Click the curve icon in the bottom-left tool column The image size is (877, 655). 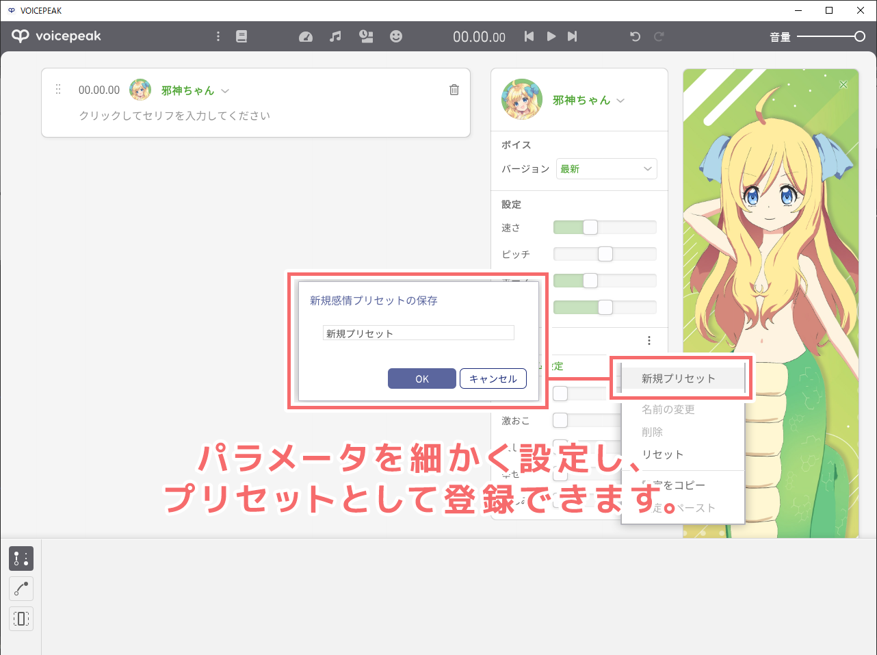click(21, 589)
